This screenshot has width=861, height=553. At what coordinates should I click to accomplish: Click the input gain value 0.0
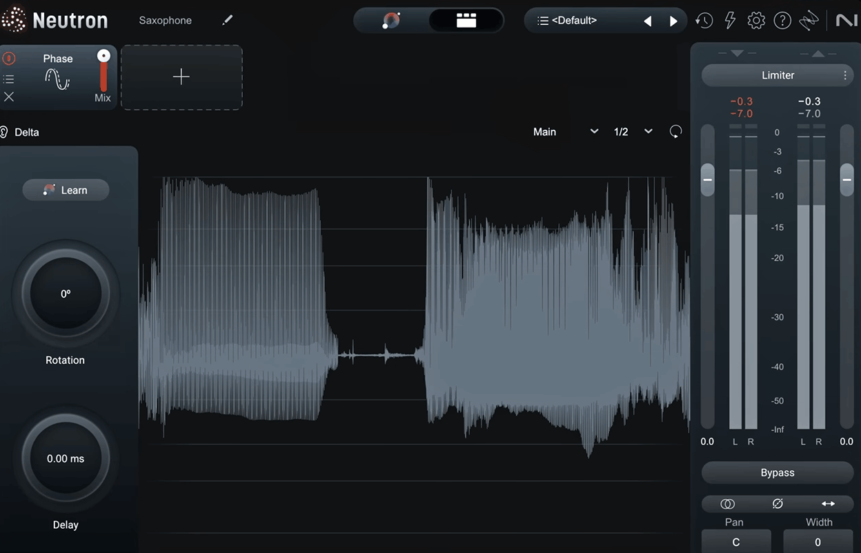point(707,441)
